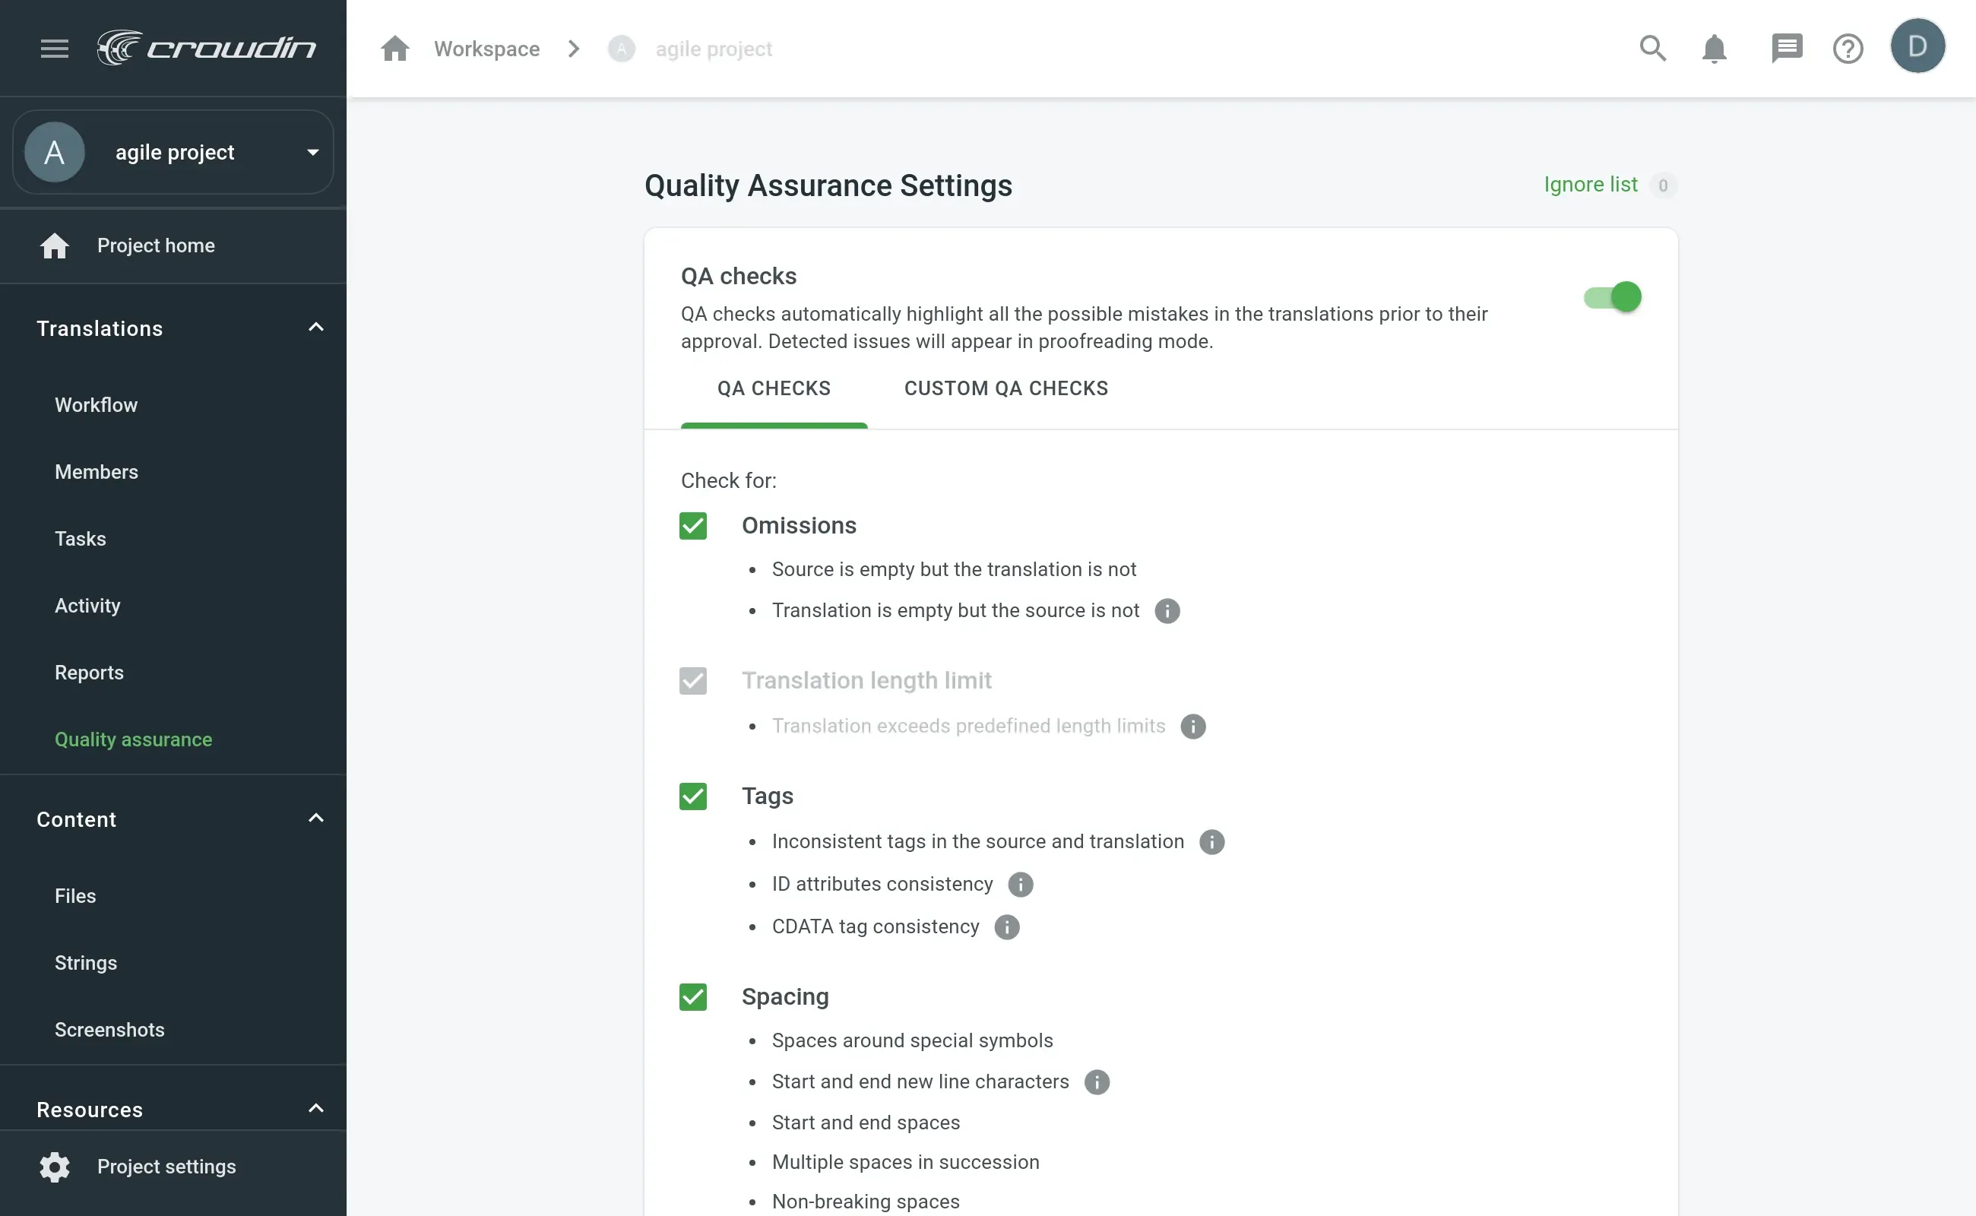This screenshot has width=1976, height=1216.
Task: Uncheck the Omissions checkbox
Action: [692, 526]
